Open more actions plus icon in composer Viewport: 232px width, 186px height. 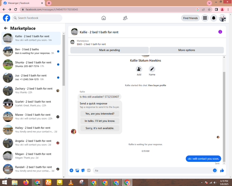click(x=71, y=170)
